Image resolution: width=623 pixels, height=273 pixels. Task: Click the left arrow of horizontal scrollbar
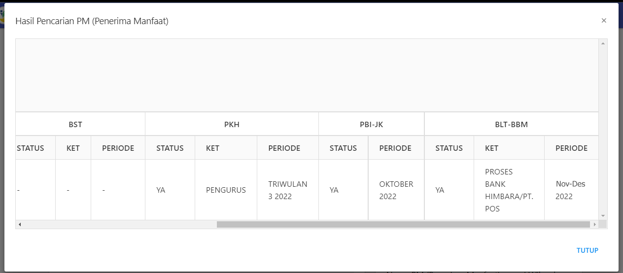point(20,224)
